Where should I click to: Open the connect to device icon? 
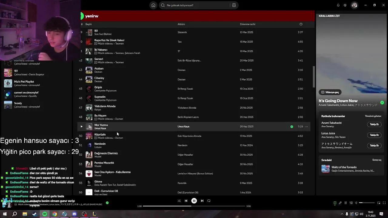(x=351, y=203)
